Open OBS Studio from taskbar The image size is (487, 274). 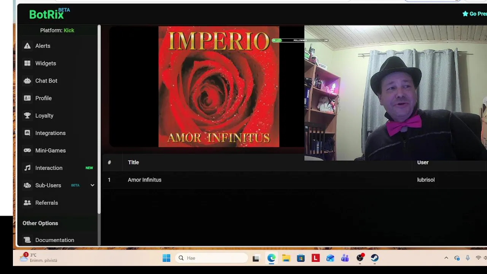click(x=360, y=258)
